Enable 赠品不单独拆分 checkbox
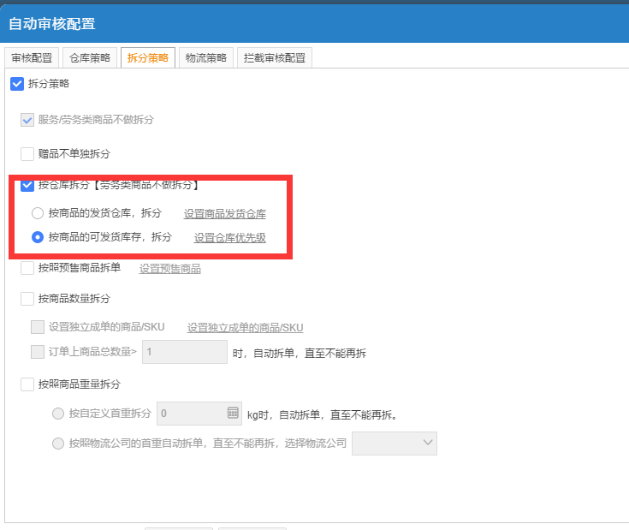Image resolution: width=629 pixels, height=530 pixels. click(x=27, y=153)
